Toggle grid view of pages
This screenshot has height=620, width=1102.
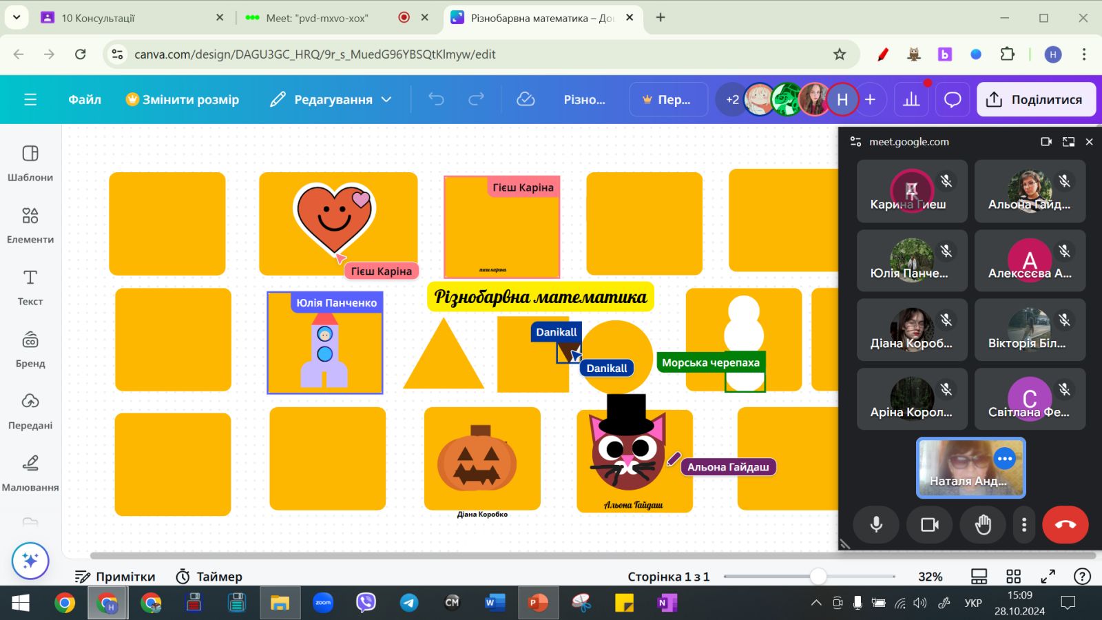tap(1013, 577)
